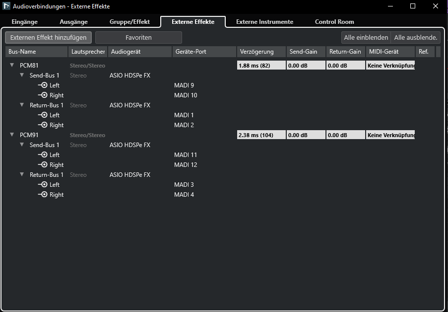
Task: Collapse the PCM91 bus
Action: point(12,135)
